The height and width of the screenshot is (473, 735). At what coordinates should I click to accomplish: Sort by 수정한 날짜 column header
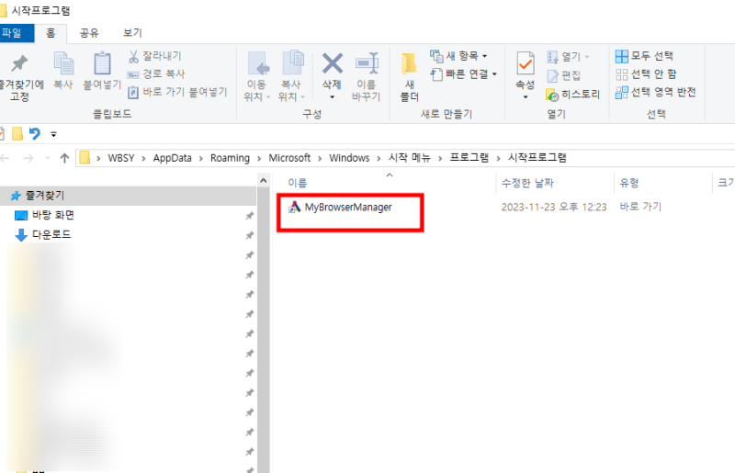click(x=527, y=183)
